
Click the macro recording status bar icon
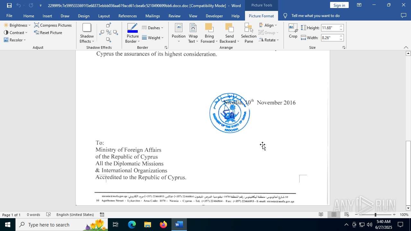coord(102,215)
